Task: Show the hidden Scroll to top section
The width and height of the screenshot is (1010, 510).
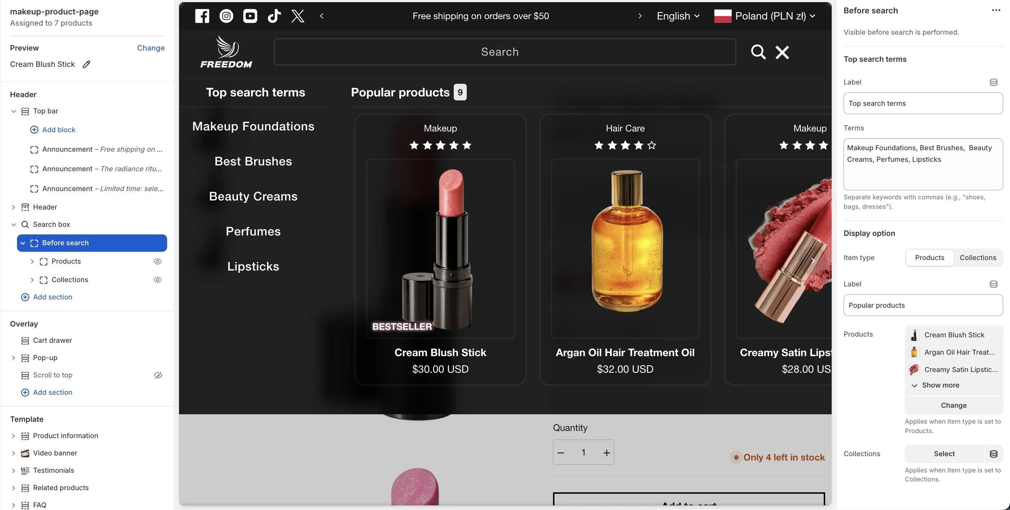Action: (158, 375)
